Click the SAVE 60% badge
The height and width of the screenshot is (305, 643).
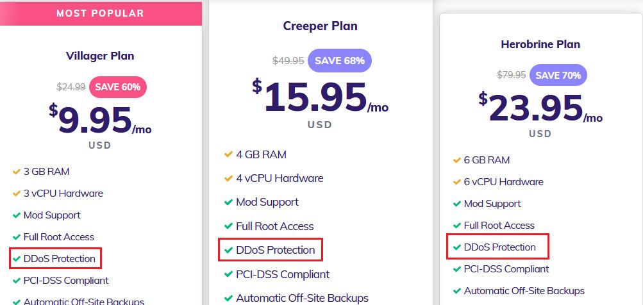(x=118, y=87)
